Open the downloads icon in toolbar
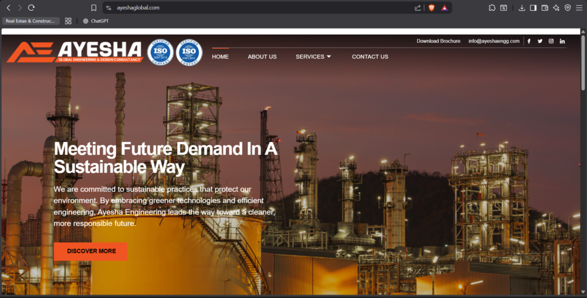Viewport: 587px width, 298px height. (x=522, y=8)
